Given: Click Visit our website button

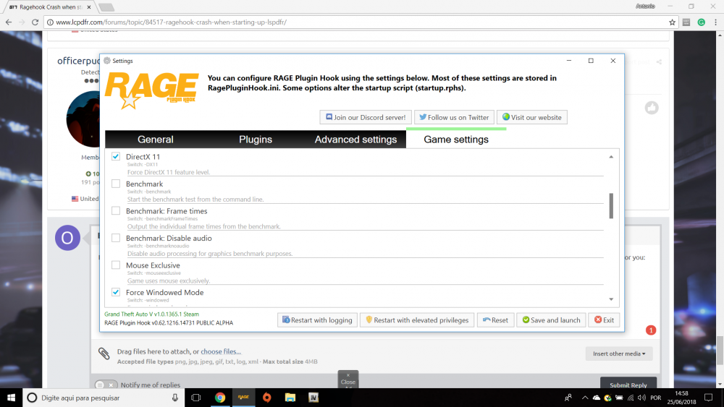Looking at the screenshot, I should (532, 118).
